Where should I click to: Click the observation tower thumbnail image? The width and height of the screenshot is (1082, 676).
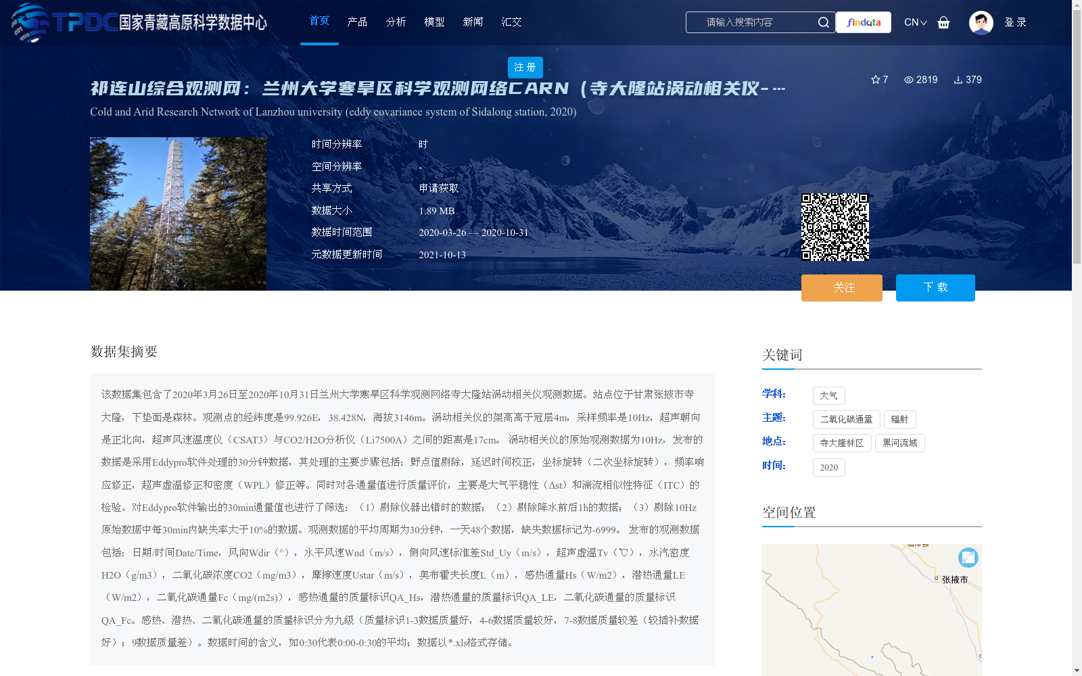(x=178, y=214)
